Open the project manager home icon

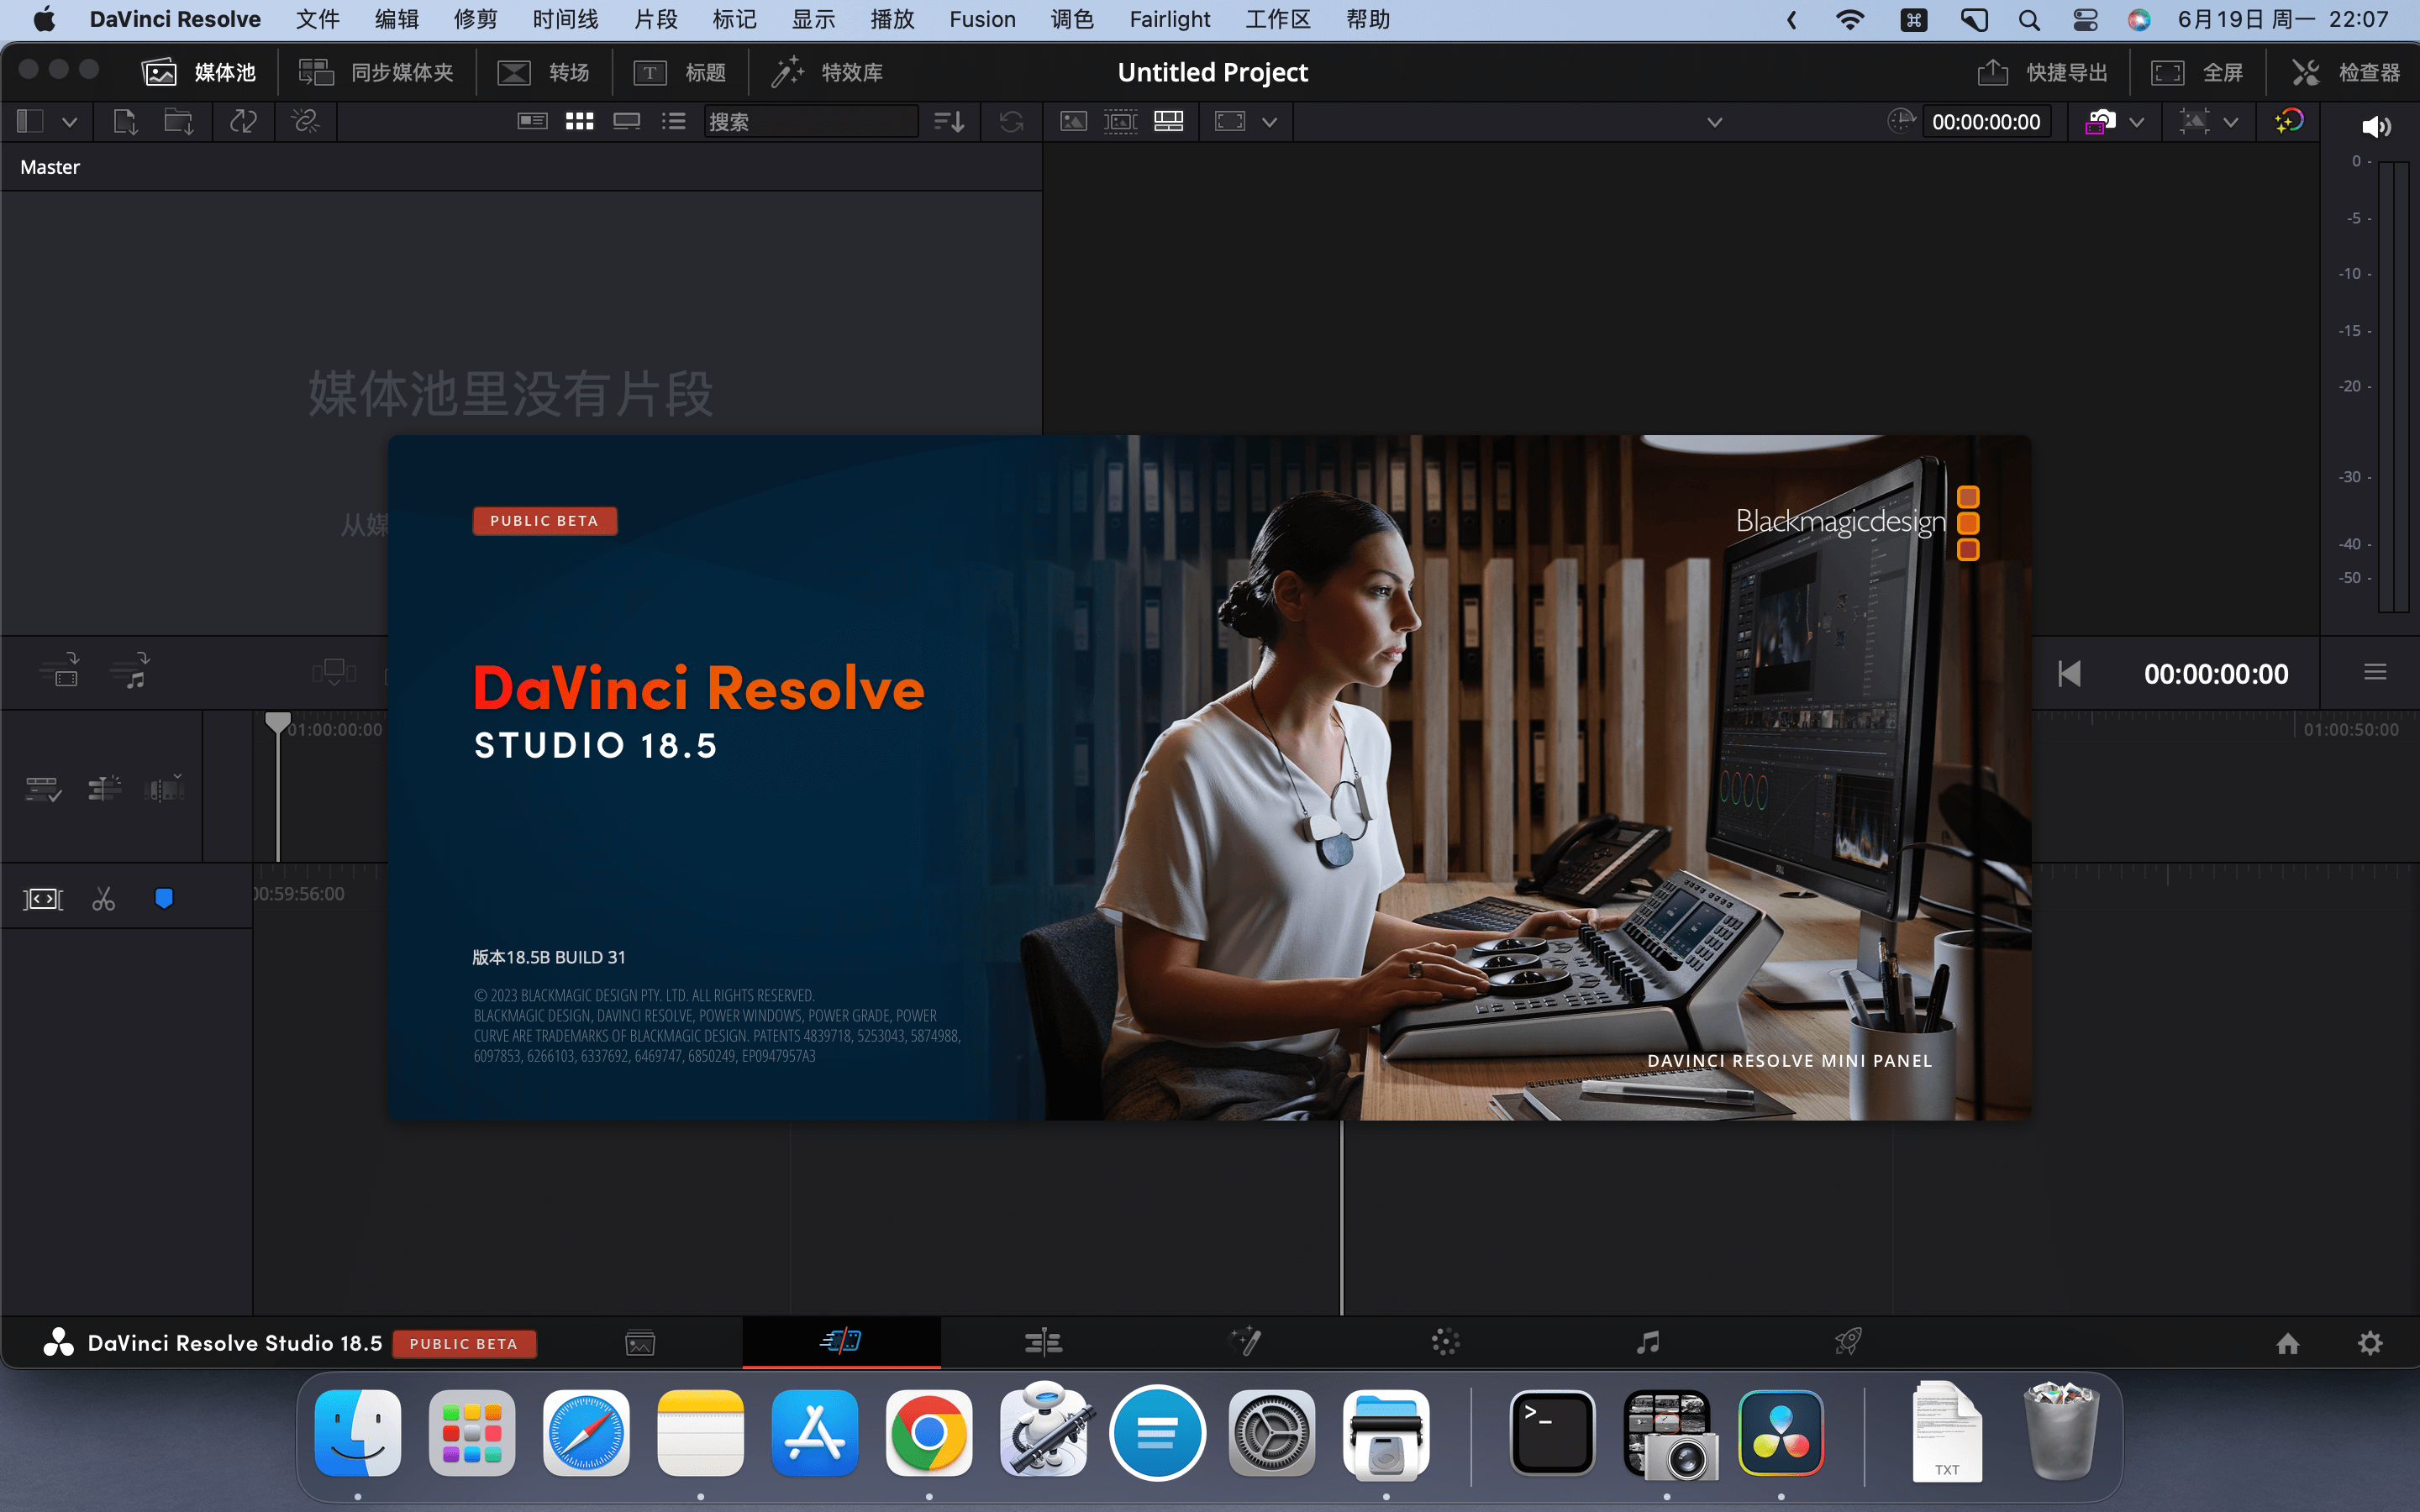click(2288, 1343)
